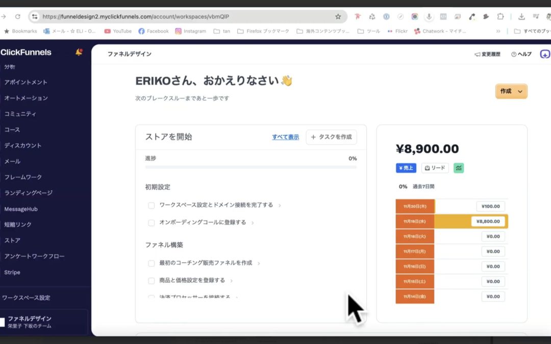Open the downloads icon in the browser toolbar
Screen dimensions: 551x344
click(521, 16)
